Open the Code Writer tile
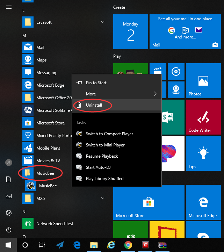Screen dimensions: 224x252 203,117
